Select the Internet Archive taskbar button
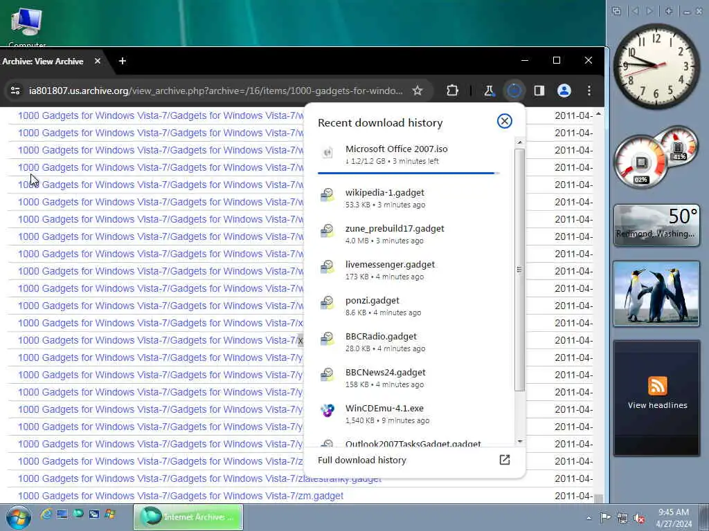Viewport: 709px width, 531px height. (188, 517)
